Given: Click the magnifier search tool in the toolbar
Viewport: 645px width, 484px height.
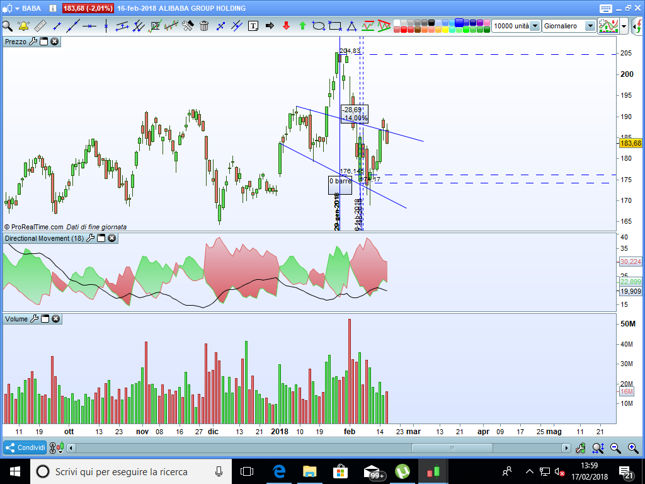Looking at the screenshot, I should [8, 26].
